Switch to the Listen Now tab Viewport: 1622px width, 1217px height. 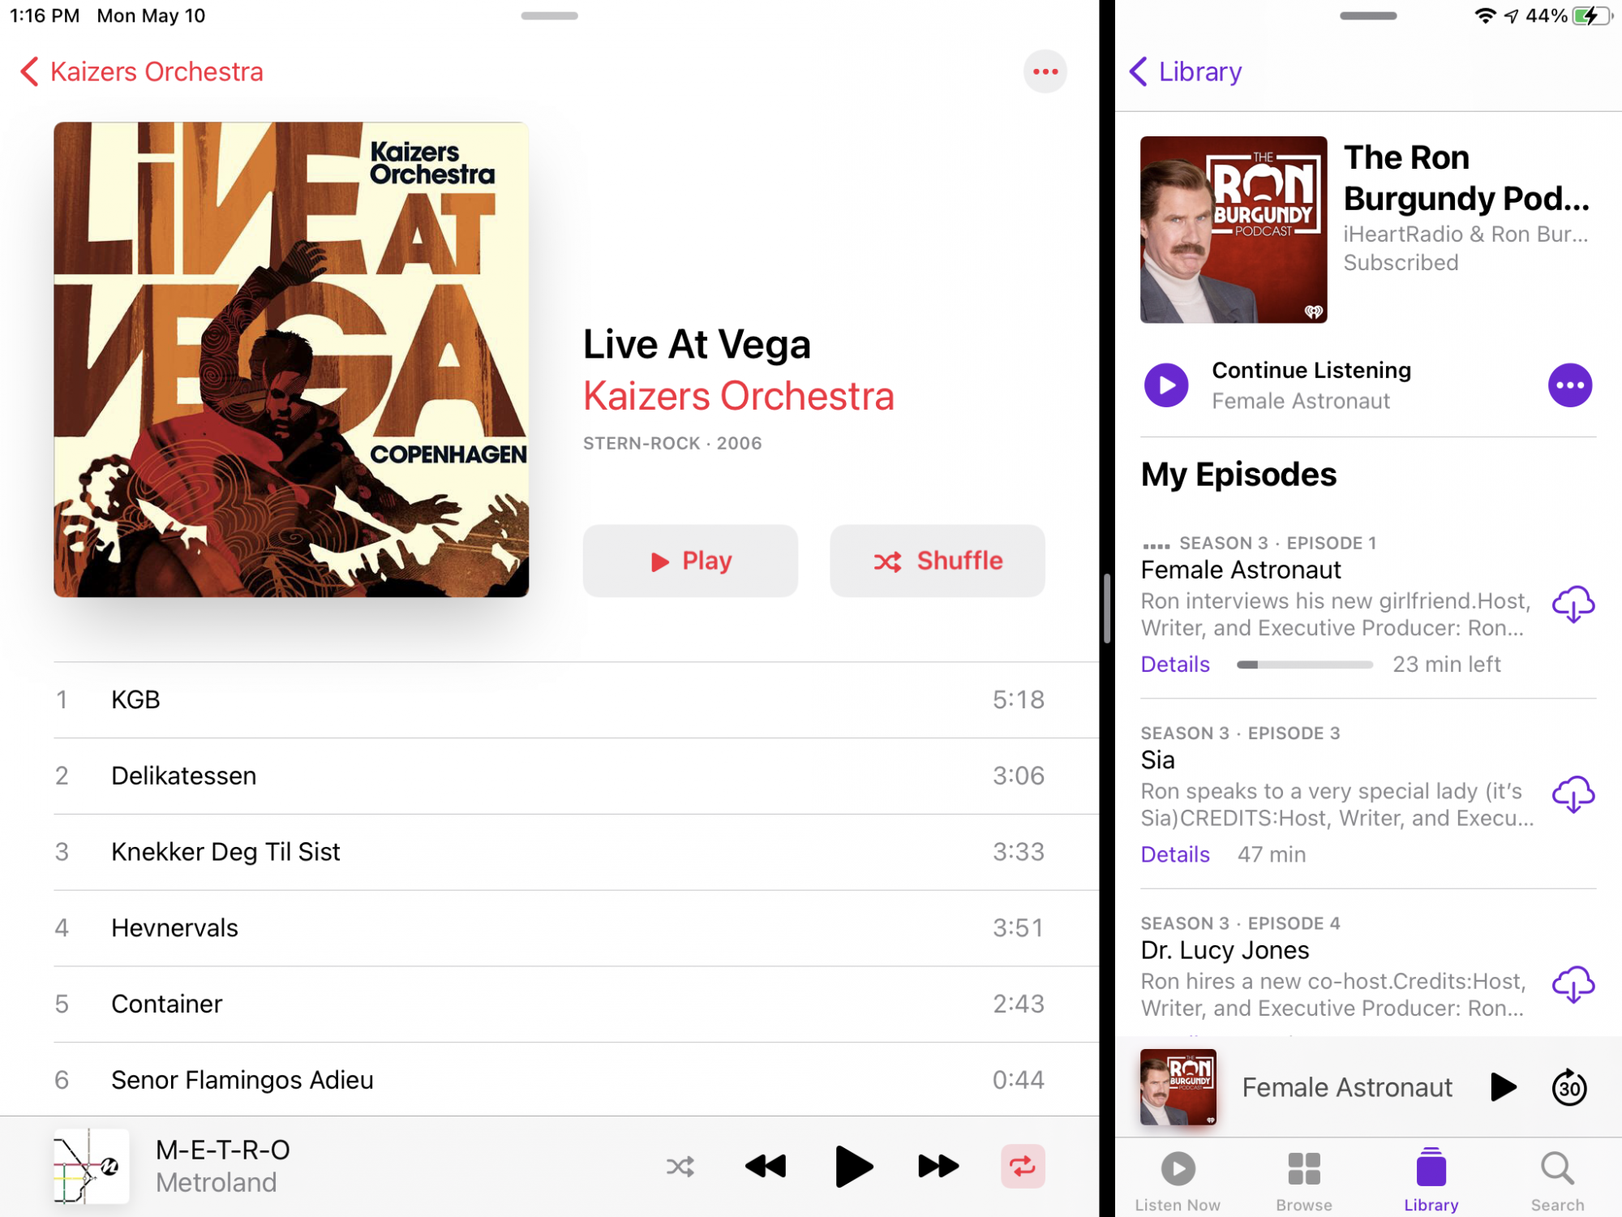(1177, 1181)
